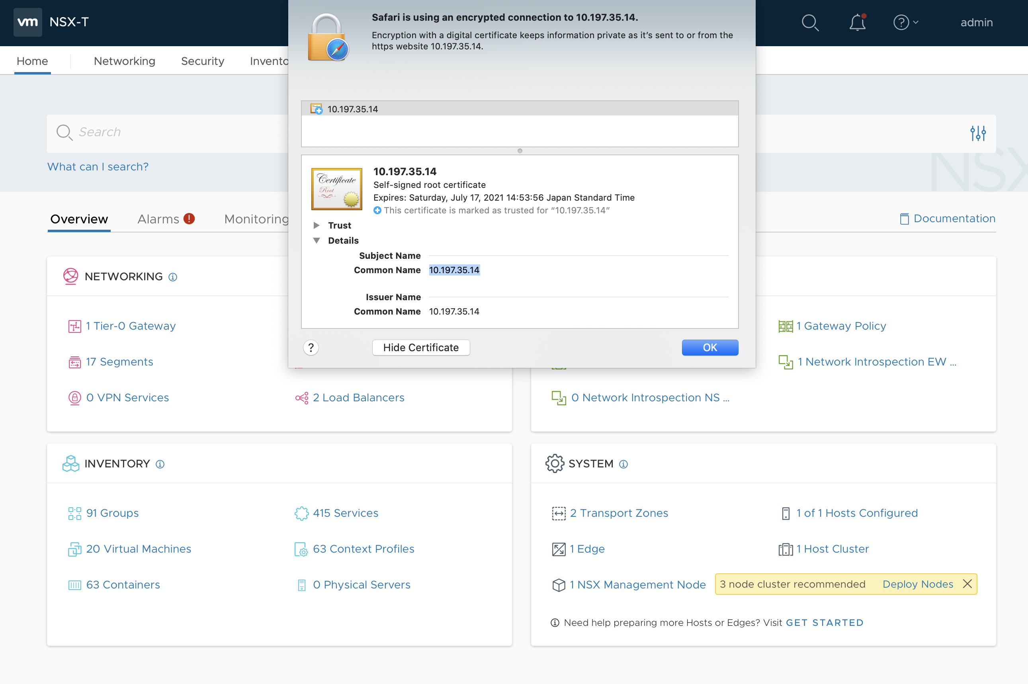Open 17 Segments link
This screenshot has height=684, width=1028.
click(119, 362)
